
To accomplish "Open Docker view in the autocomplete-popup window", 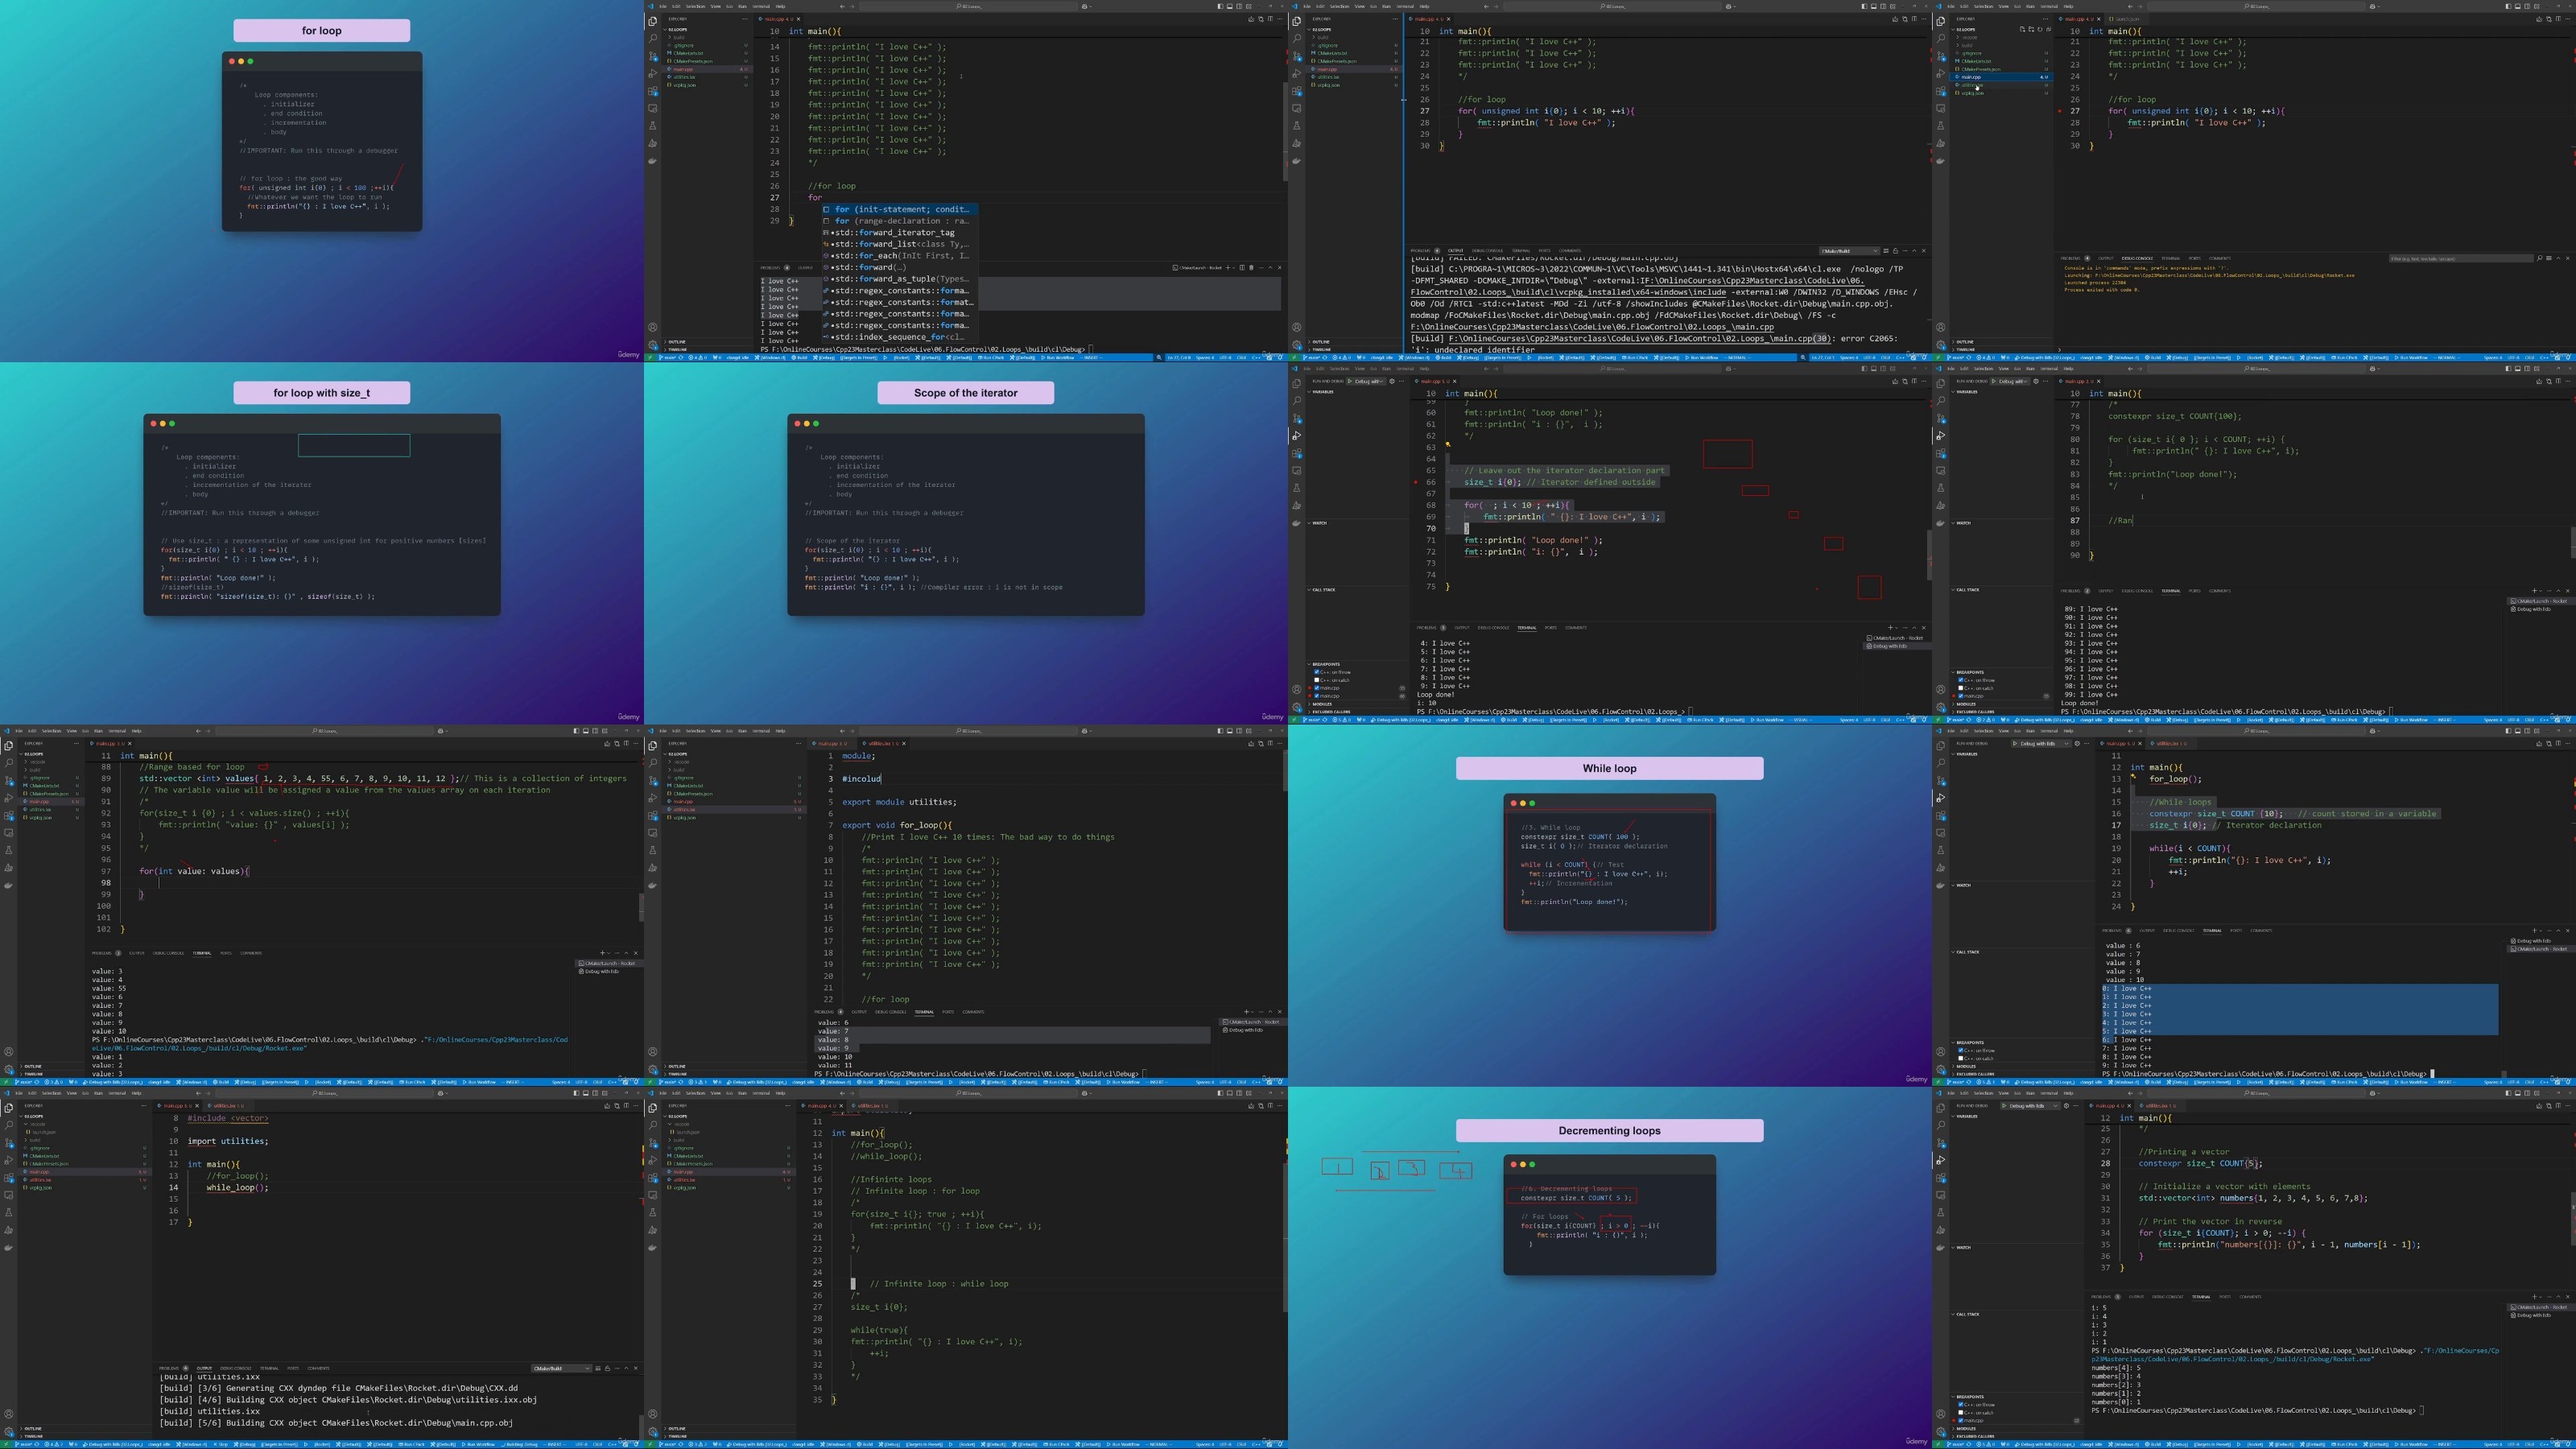I will 652,161.
